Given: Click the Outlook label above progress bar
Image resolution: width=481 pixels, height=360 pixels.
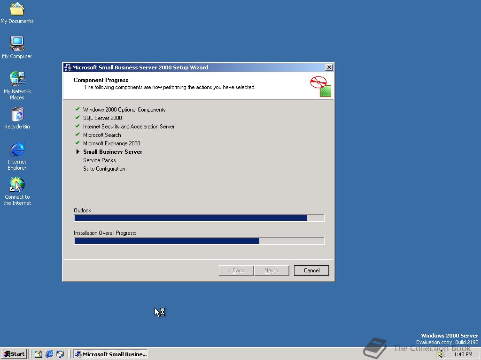Looking at the screenshot, I should point(83,210).
